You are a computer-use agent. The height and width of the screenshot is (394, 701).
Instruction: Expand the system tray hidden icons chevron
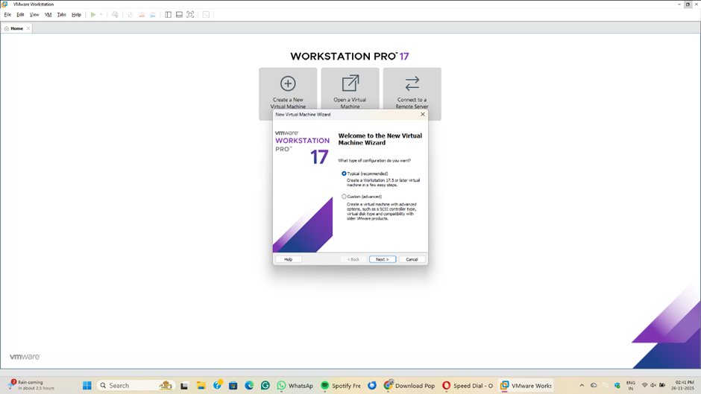tap(582, 386)
